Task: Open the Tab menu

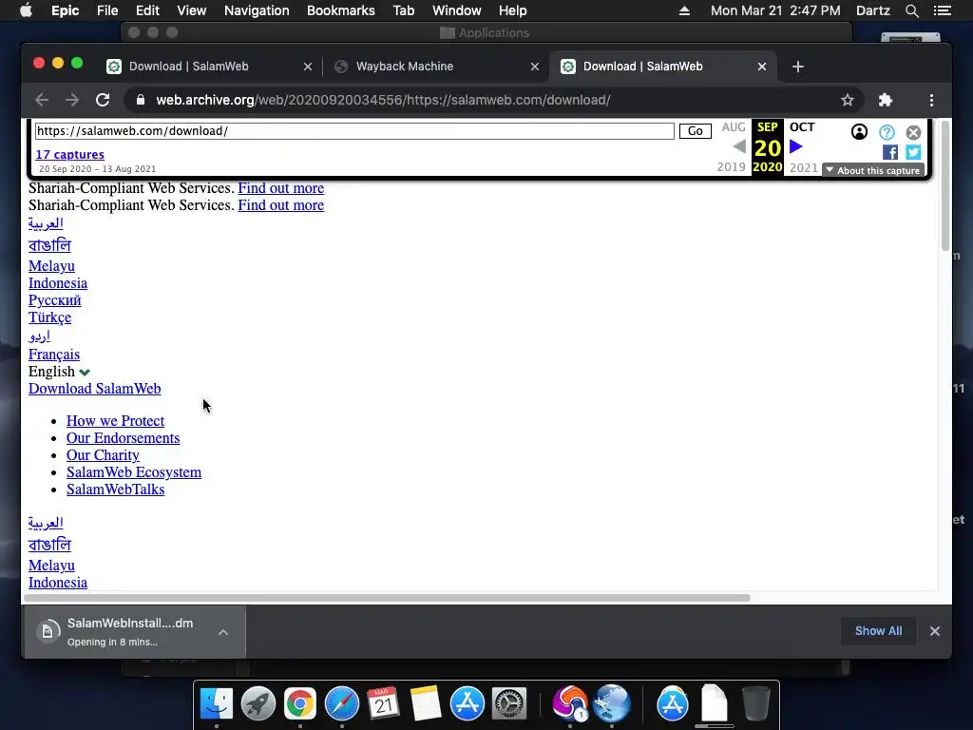Action: (x=403, y=10)
